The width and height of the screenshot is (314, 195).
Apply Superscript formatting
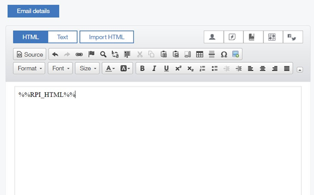coord(178,68)
